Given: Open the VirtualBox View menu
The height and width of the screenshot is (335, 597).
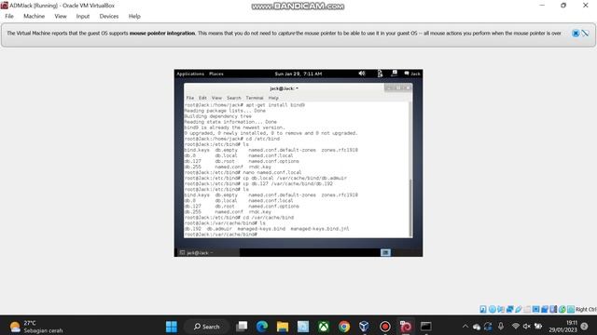Looking at the screenshot, I should (x=60, y=17).
